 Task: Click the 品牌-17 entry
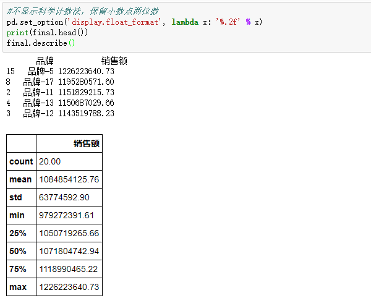coord(38,82)
